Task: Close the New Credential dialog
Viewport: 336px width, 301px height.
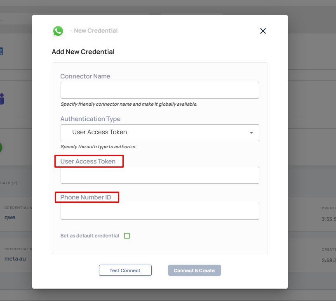Action: 263,31
